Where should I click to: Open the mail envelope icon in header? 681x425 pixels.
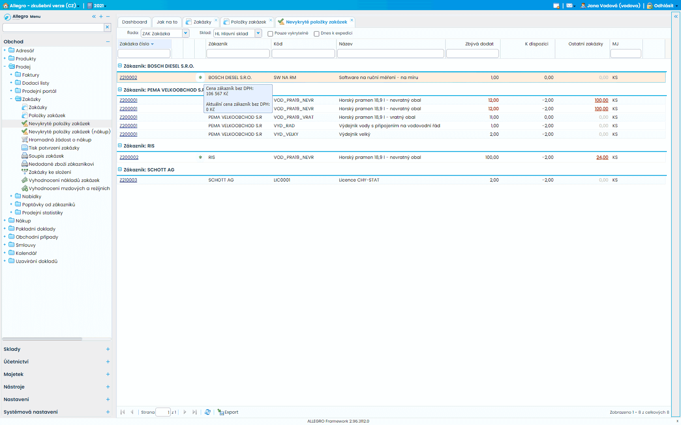570,6
